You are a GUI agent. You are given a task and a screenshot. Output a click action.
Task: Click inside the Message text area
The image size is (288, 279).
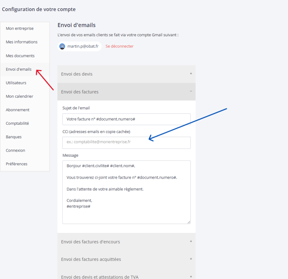click(x=126, y=192)
